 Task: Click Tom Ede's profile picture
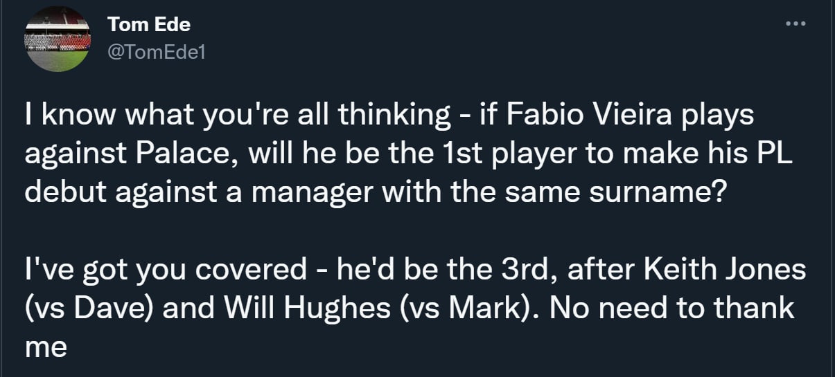point(56,37)
